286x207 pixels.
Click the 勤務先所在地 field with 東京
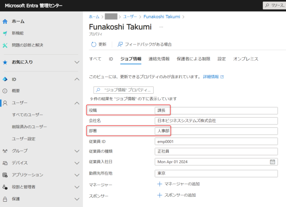(216, 173)
